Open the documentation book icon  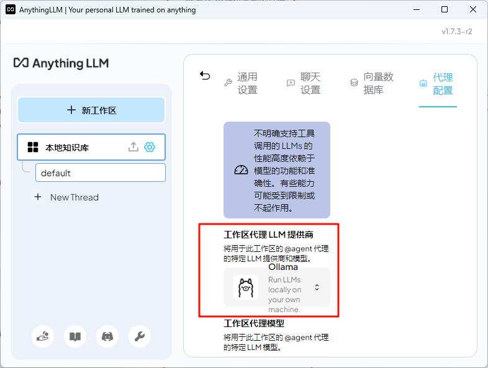75,336
